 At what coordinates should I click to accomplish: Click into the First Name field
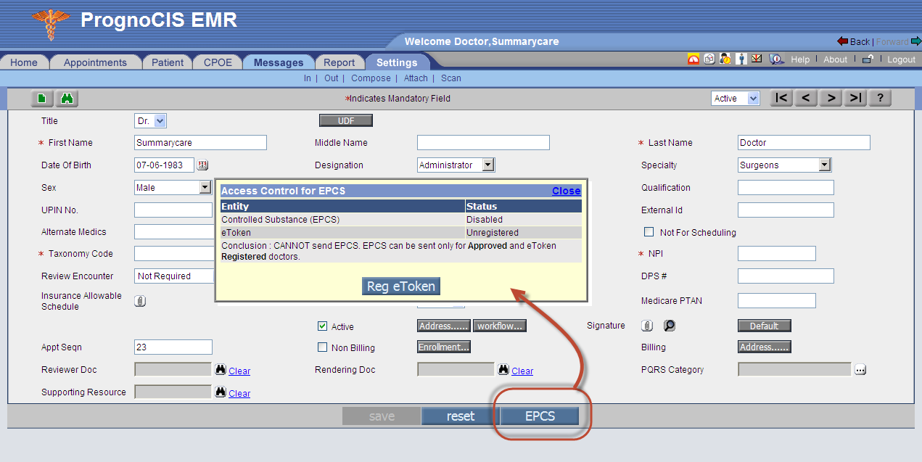[201, 143]
